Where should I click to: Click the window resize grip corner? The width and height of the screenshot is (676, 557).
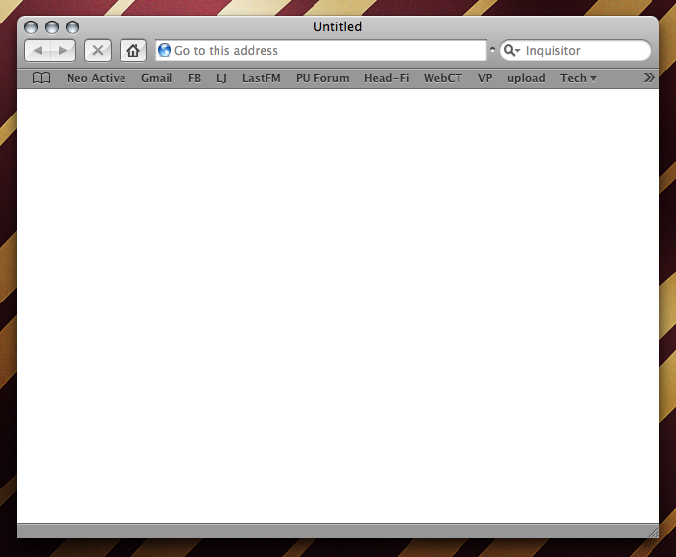click(653, 533)
